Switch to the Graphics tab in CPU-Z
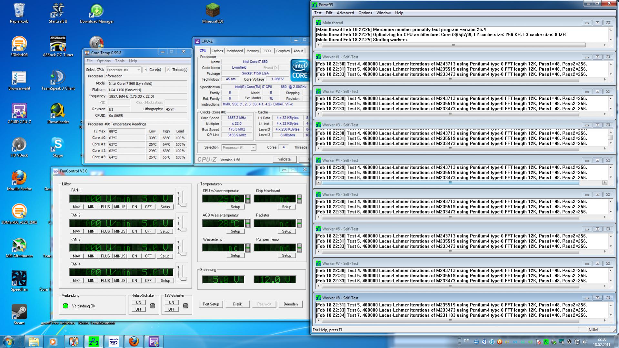This screenshot has width=619, height=348. pyautogui.click(x=283, y=51)
